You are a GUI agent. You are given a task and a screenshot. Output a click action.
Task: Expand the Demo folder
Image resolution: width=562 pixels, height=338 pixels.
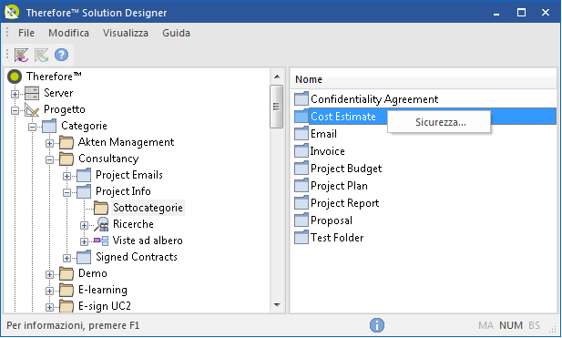coord(49,275)
